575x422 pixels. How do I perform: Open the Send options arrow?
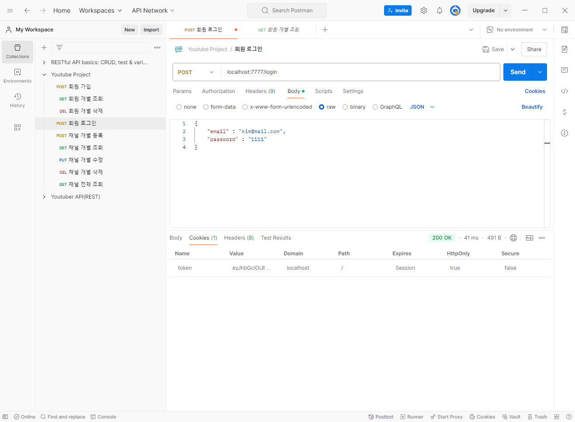[x=540, y=72]
